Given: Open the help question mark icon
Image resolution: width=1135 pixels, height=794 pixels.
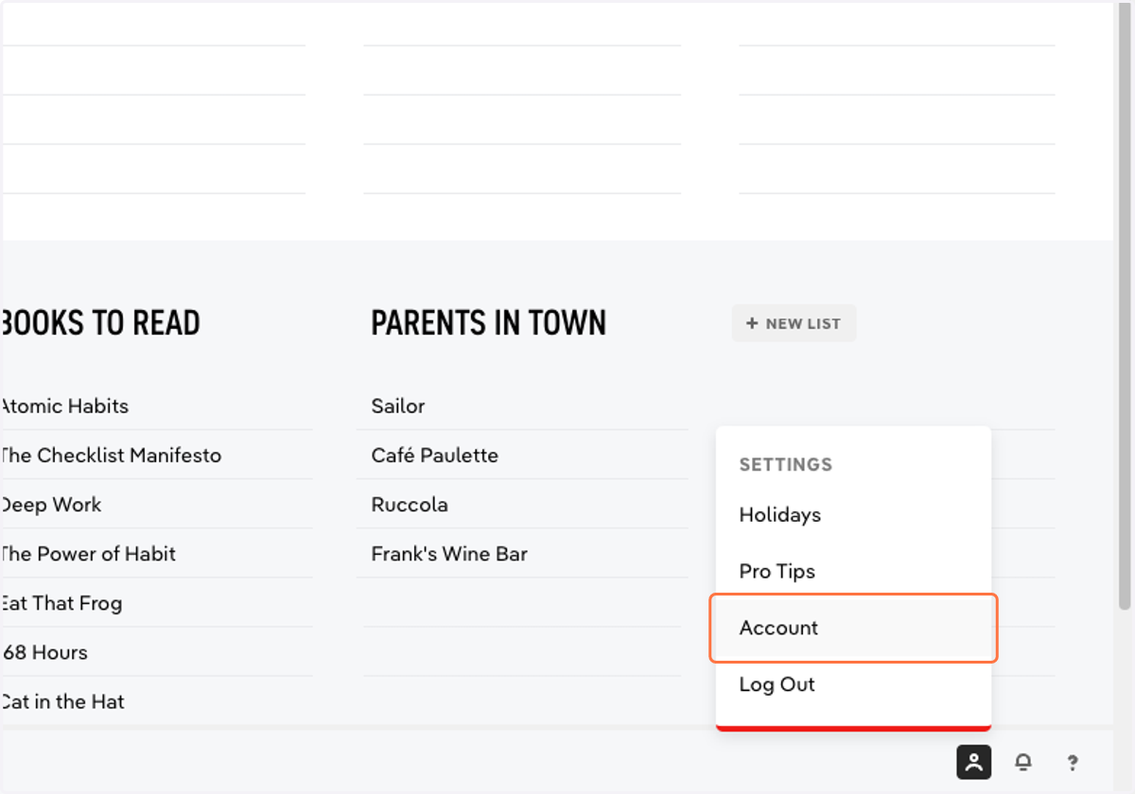Looking at the screenshot, I should click(1073, 762).
